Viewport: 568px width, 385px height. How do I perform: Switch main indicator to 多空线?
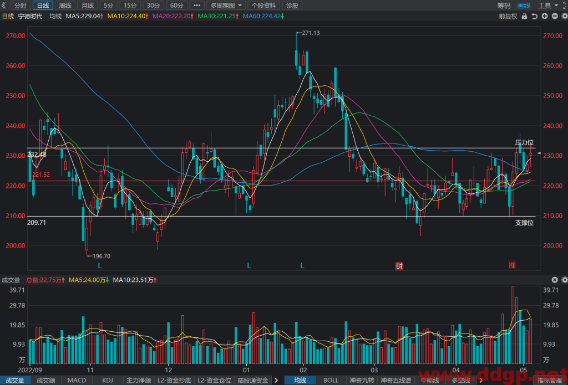(461, 381)
